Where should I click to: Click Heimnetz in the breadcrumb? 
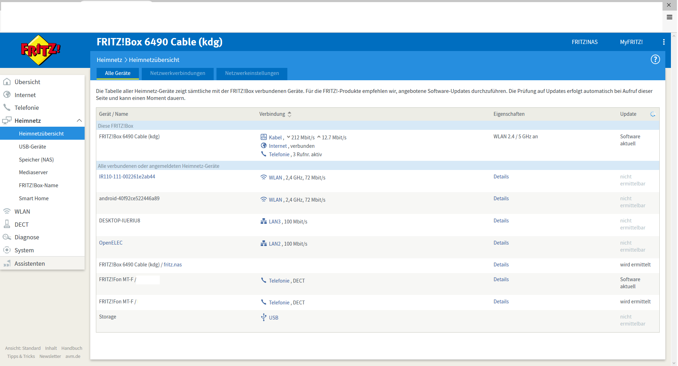click(x=109, y=60)
